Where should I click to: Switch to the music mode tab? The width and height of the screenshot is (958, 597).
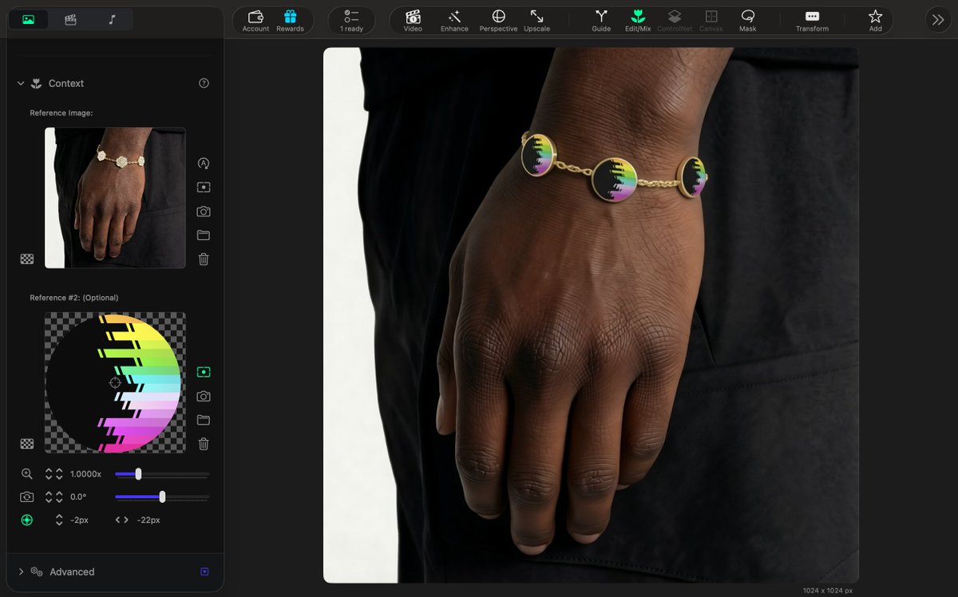click(x=112, y=19)
